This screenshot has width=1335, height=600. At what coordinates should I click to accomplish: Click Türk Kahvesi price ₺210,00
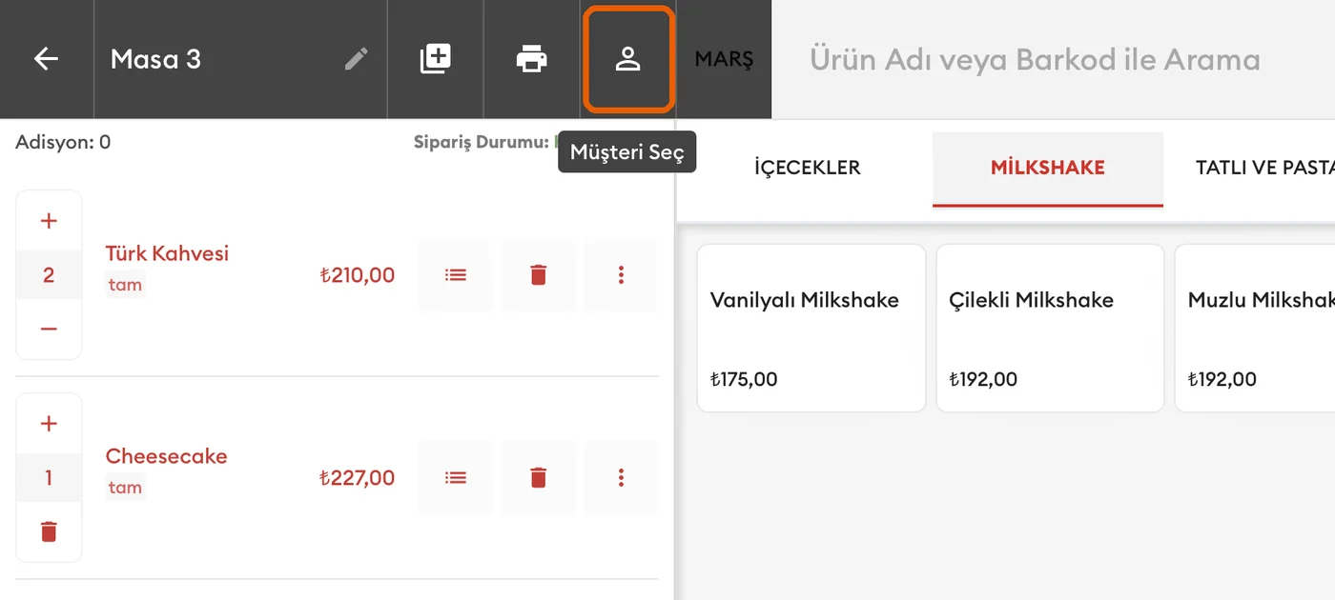point(357,275)
